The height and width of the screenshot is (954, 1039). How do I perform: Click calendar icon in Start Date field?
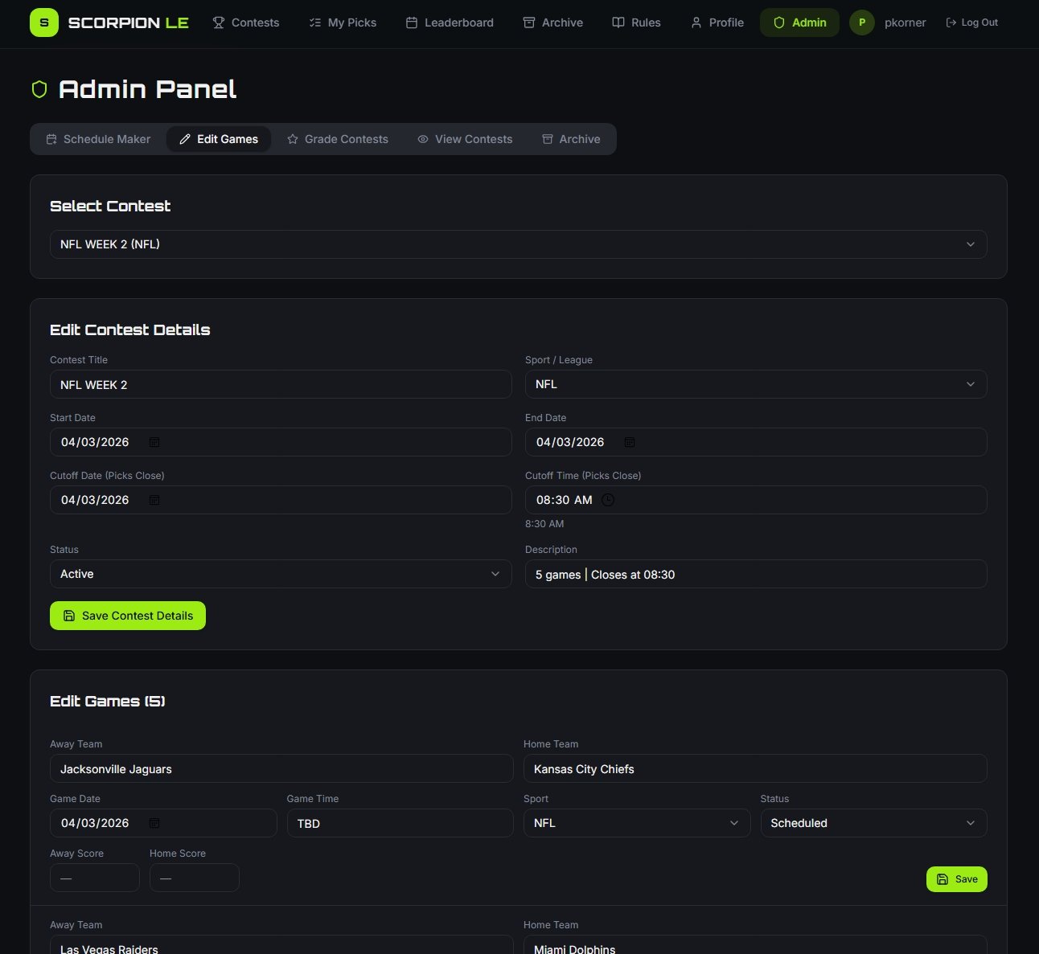coord(154,442)
